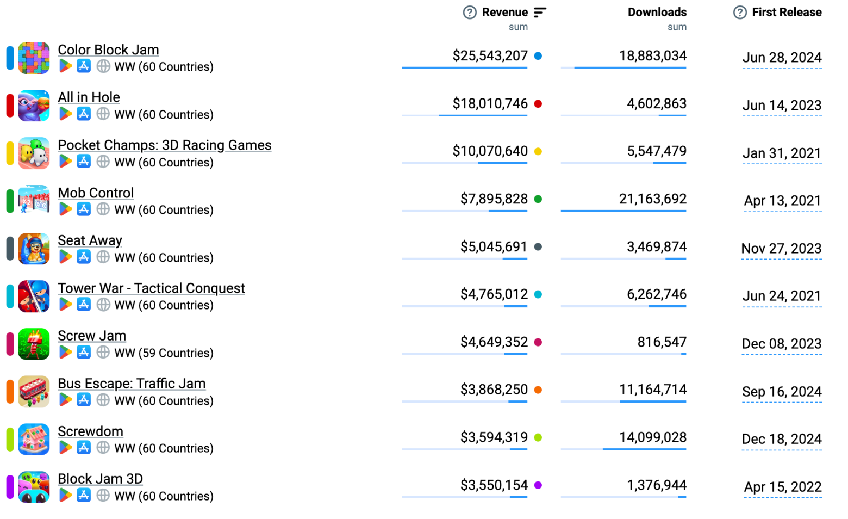This screenshot has width=848, height=519.
Task: Click the App Store icon under Mob Control
Action: (84, 209)
